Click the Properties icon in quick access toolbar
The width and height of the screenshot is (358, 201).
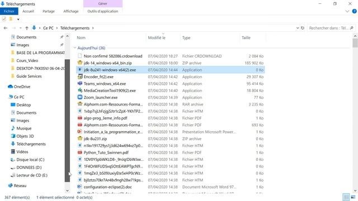point(4,19)
